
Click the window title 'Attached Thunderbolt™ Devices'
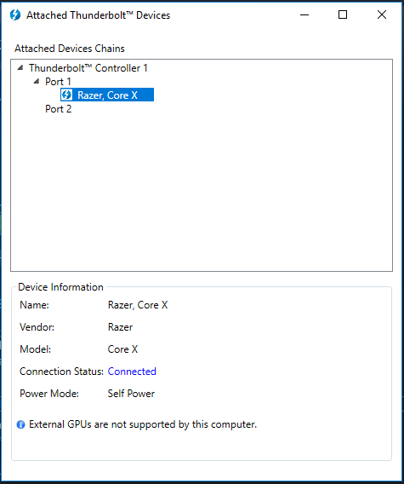click(99, 15)
